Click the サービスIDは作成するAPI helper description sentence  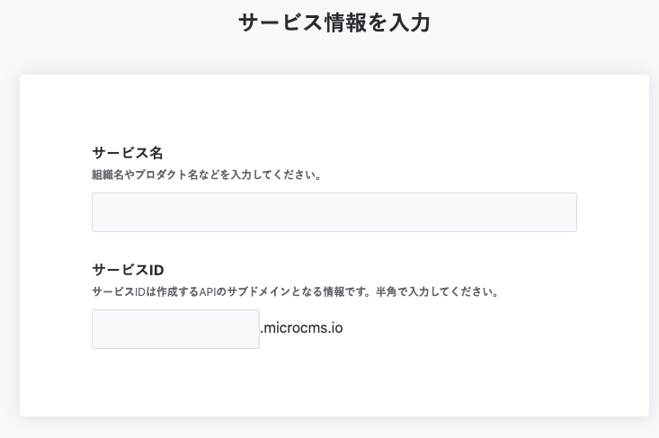(x=232, y=291)
